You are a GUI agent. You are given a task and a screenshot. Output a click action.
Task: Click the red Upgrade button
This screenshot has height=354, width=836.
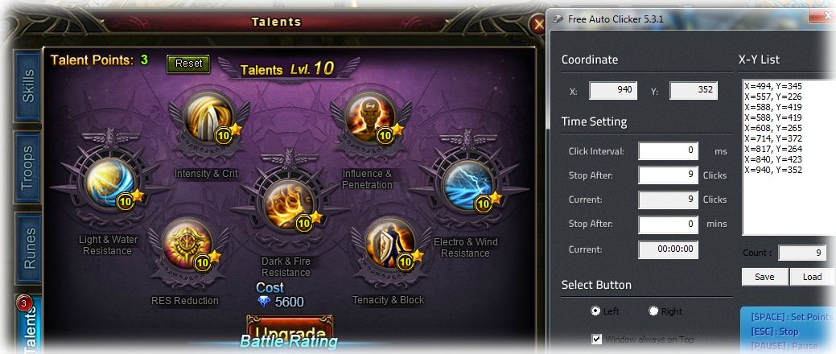pos(290,328)
